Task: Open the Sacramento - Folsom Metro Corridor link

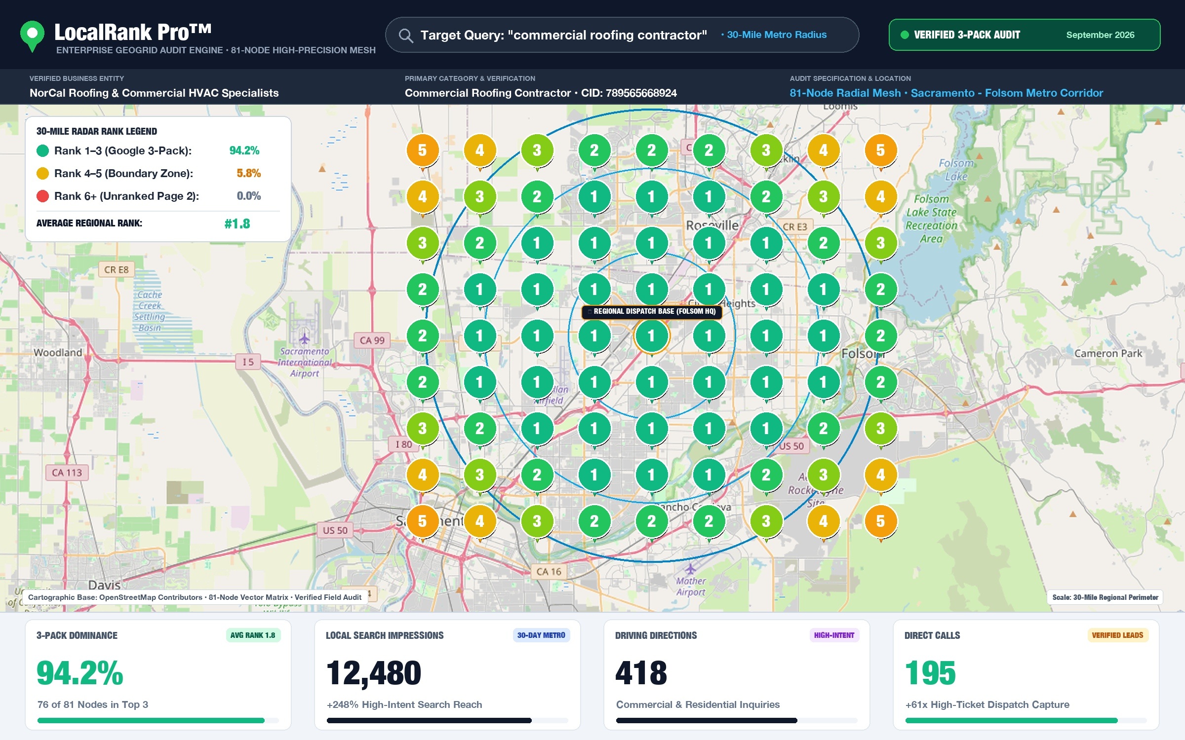Action: click(x=1007, y=93)
